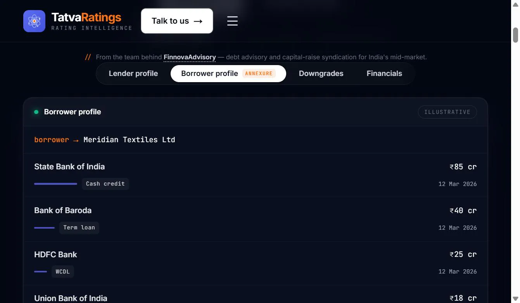
Task: Click the HDFC Bank exposure bar
Action: pos(40,272)
